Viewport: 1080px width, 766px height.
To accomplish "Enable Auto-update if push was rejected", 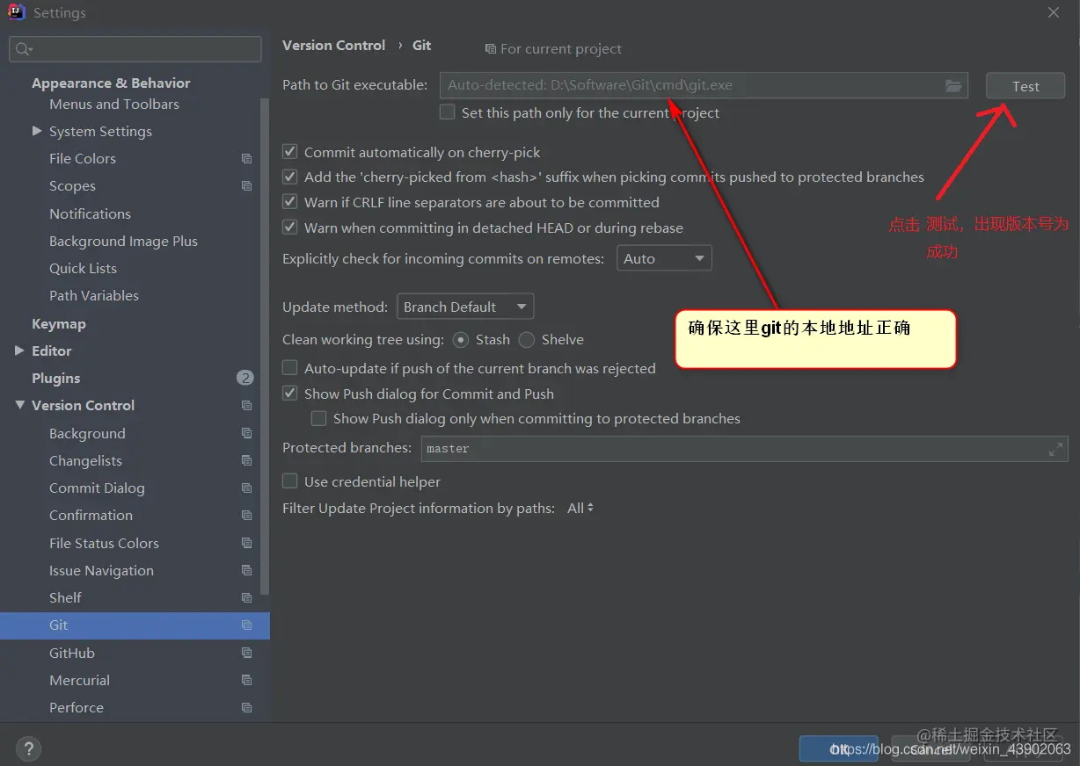I will pos(289,368).
